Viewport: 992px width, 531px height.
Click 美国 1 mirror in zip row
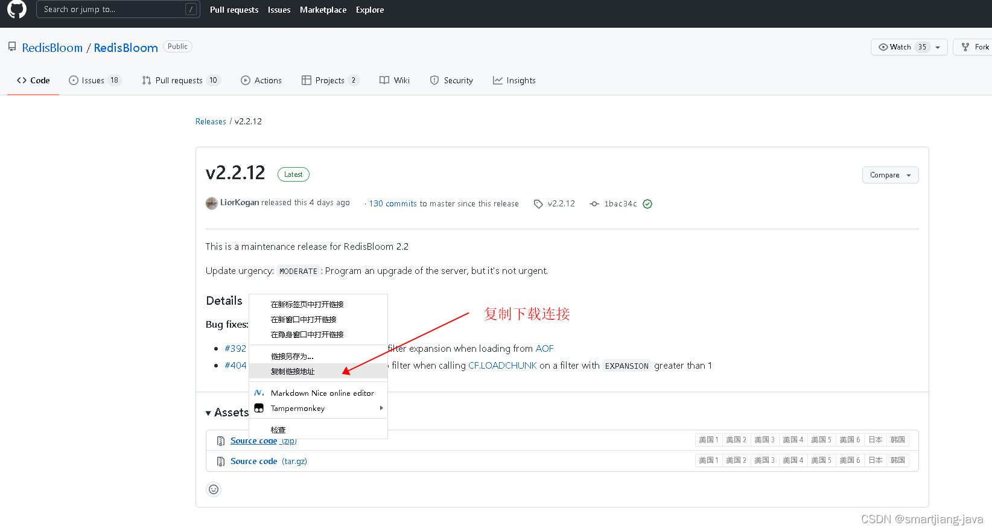click(708, 440)
